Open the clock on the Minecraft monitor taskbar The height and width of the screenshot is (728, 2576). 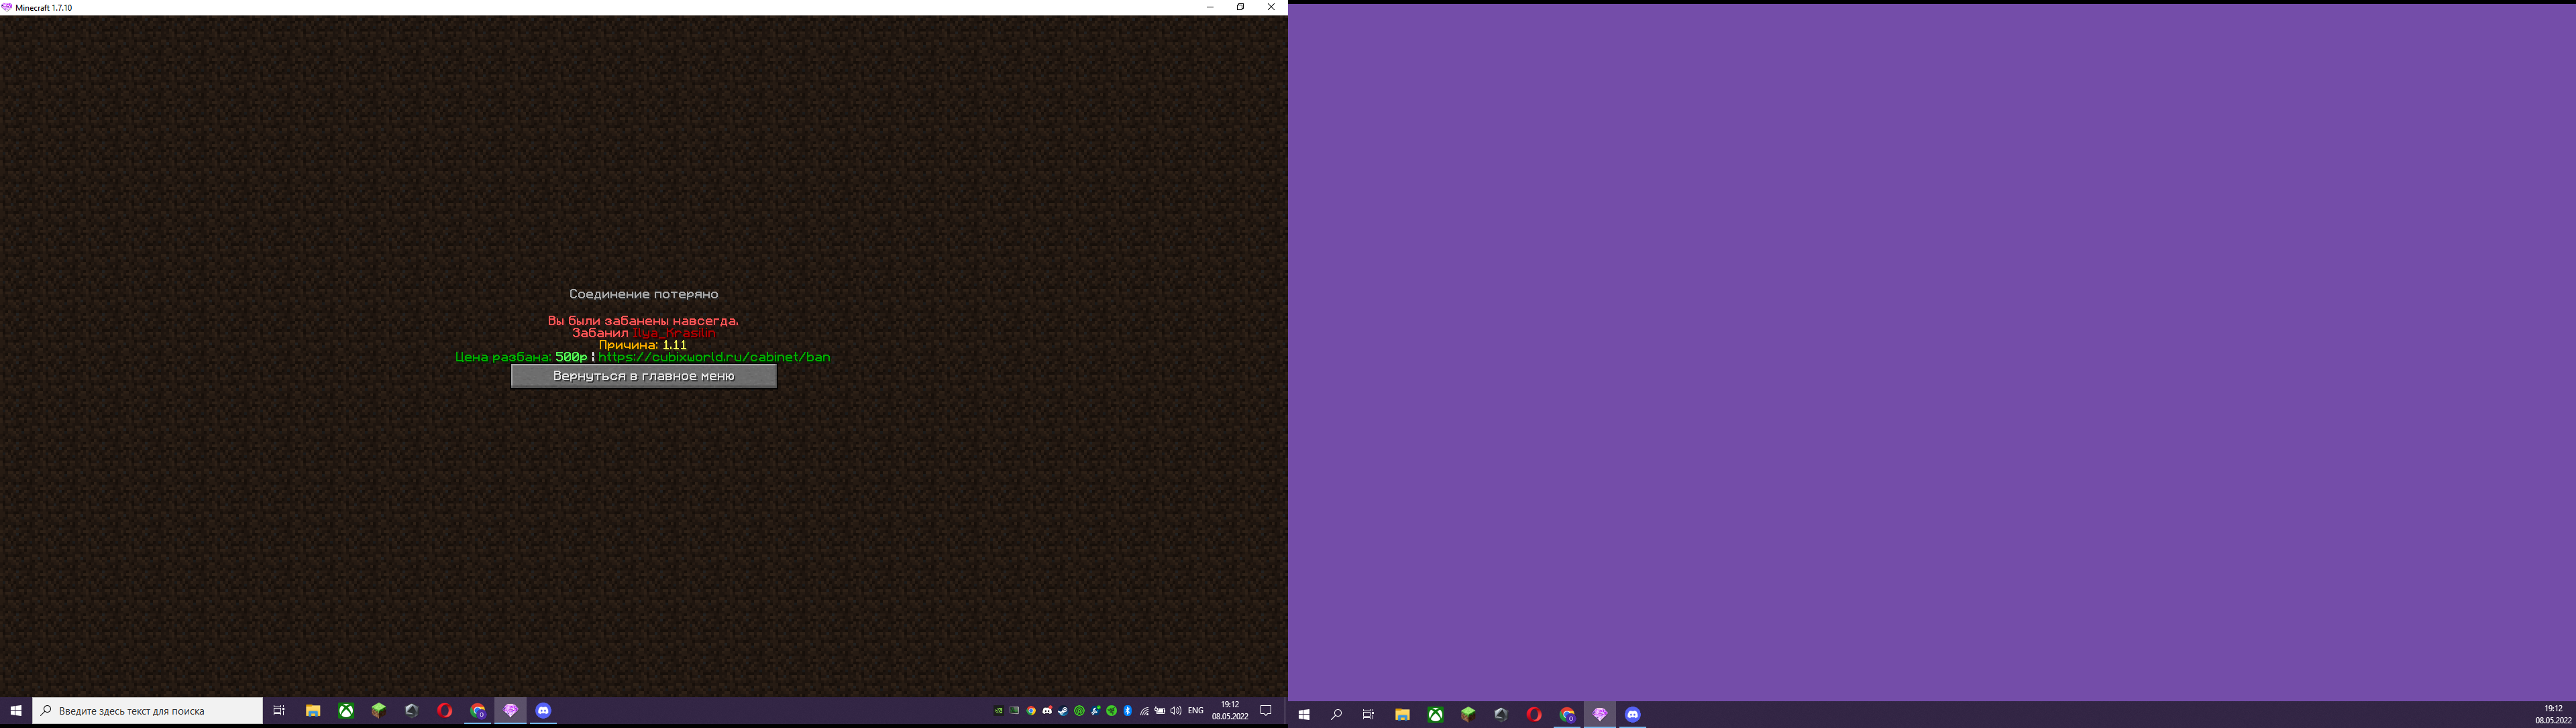(x=1230, y=711)
